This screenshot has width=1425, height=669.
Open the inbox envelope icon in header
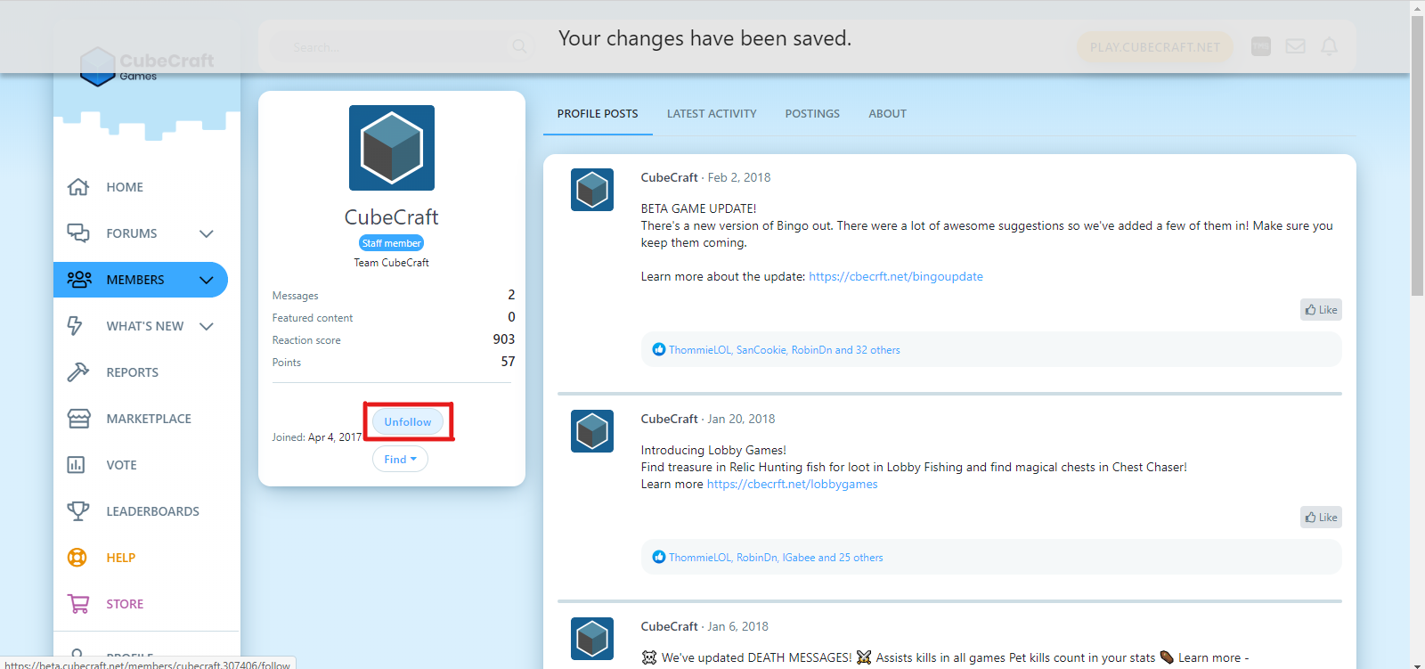point(1296,46)
